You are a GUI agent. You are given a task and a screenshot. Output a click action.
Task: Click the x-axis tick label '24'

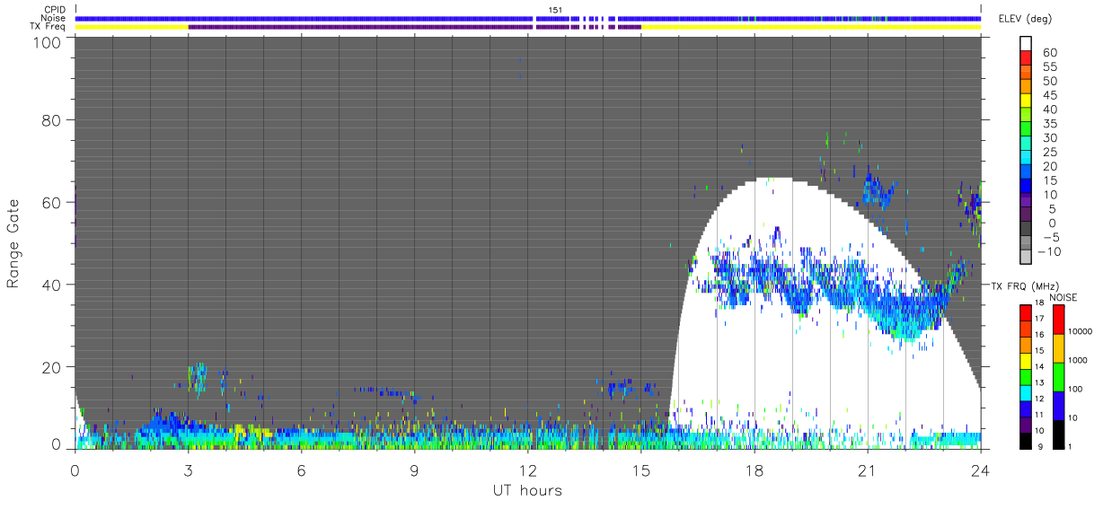click(981, 470)
